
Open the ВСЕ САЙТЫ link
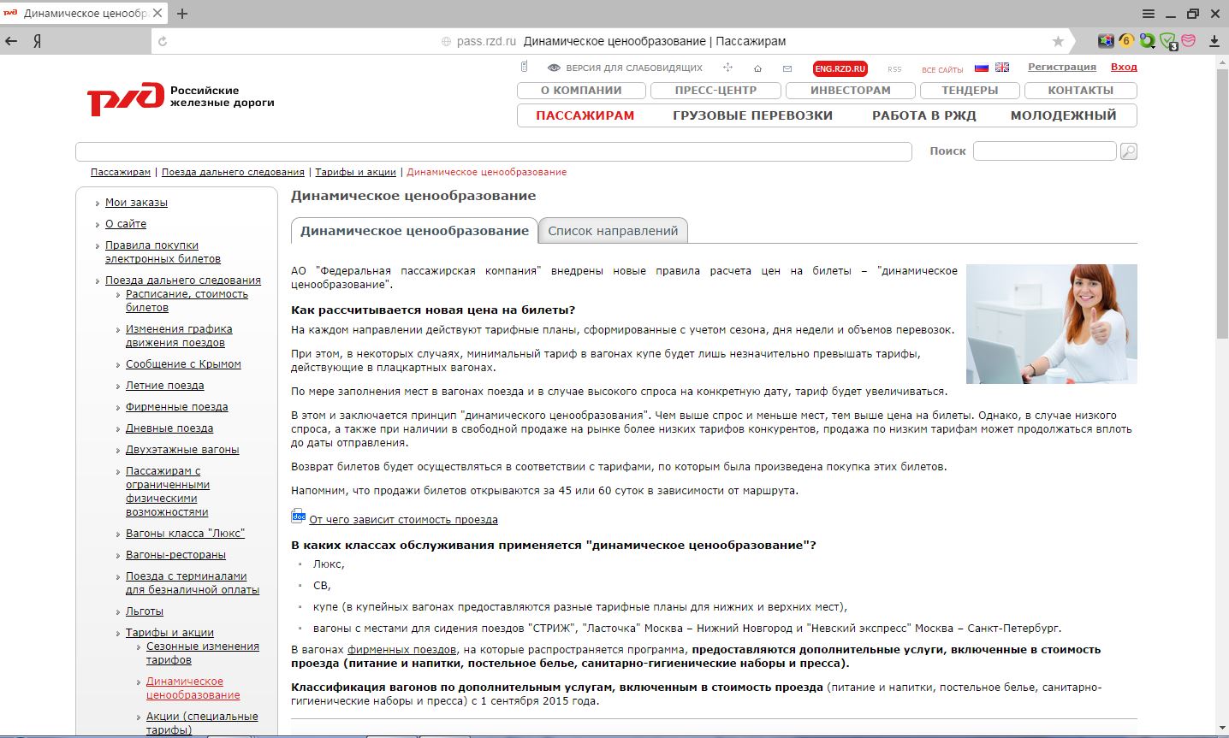(x=942, y=69)
